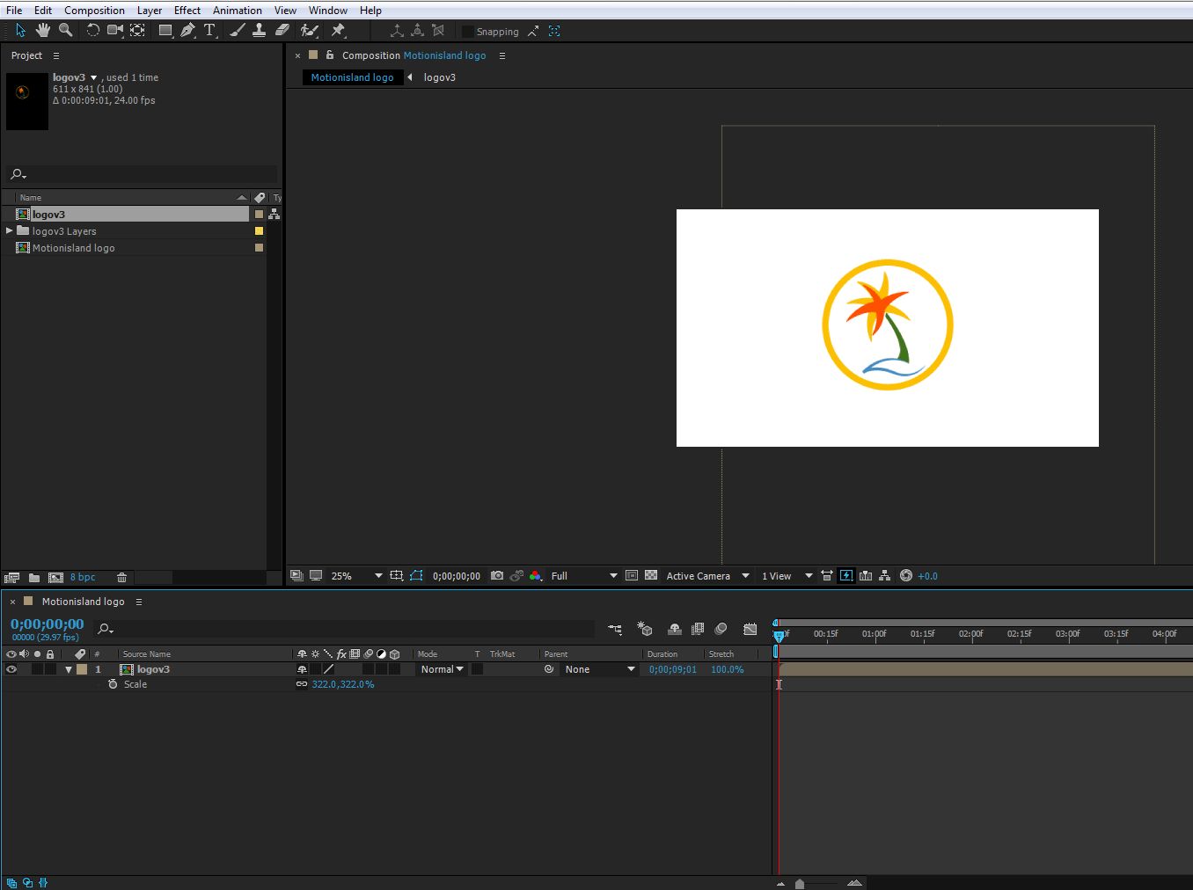The height and width of the screenshot is (890, 1193).
Task: Open Show Channel RGB color icon
Action: tap(535, 576)
